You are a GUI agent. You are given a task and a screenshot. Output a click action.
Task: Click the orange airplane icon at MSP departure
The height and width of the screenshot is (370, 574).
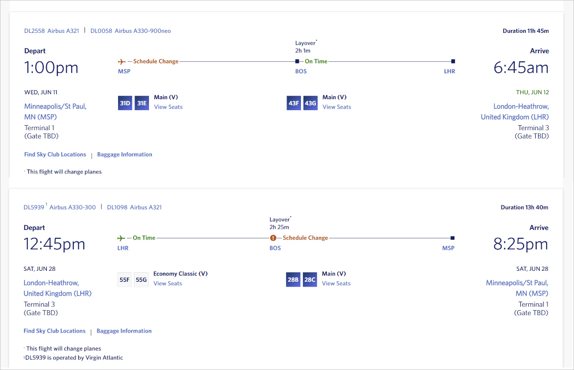(x=122, y=61)
